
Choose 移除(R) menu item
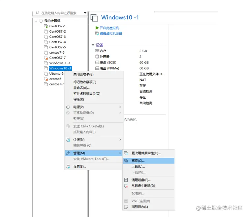coord(94,99)
